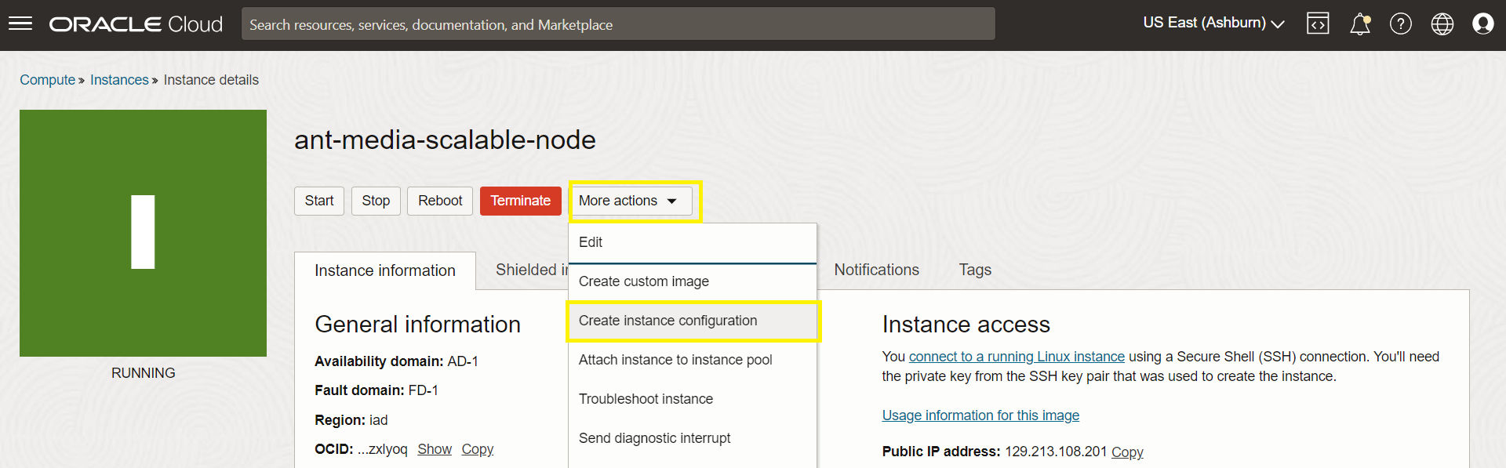
Task: Click the 'Fault domain: FD-1' text
Action: (x=376, y=390)
